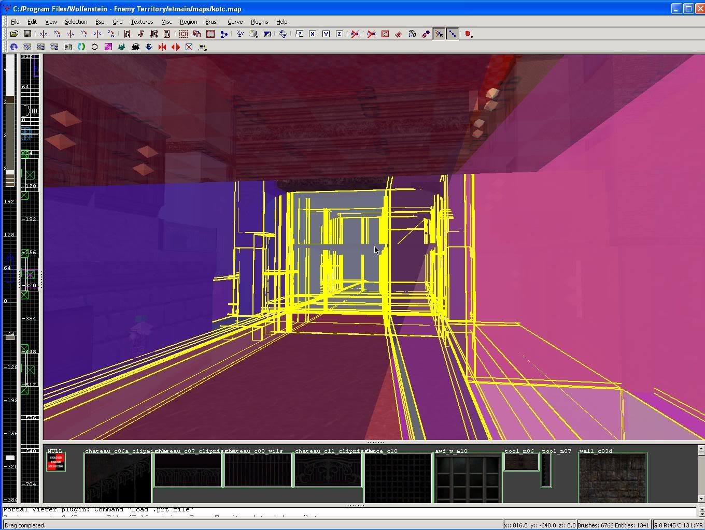Image resolution: width=705 pixels, height=530 pixels.
Task: Click the Save floppy disk icon
Action: 27,34
